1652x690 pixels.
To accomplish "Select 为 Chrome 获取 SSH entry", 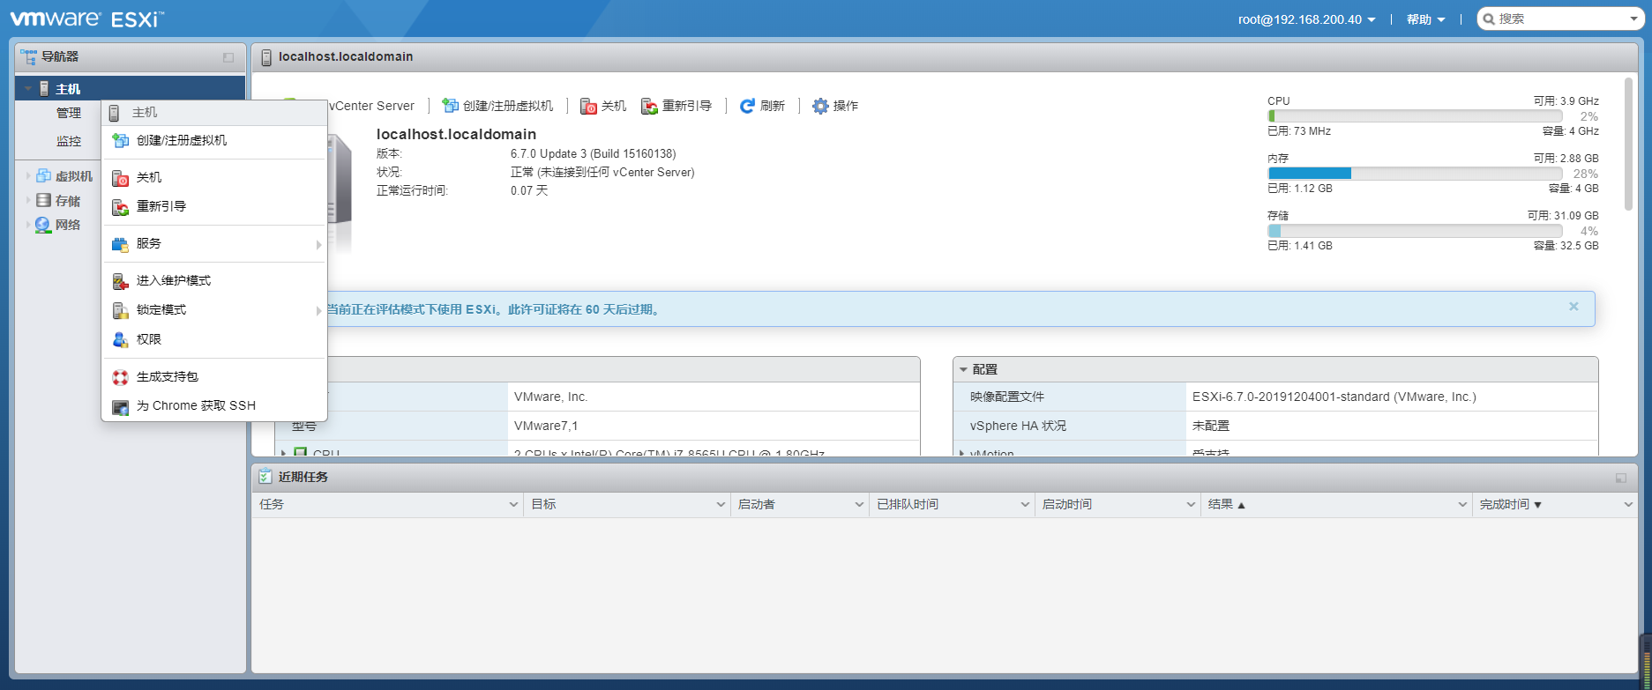I will click(x=214, y=406).
